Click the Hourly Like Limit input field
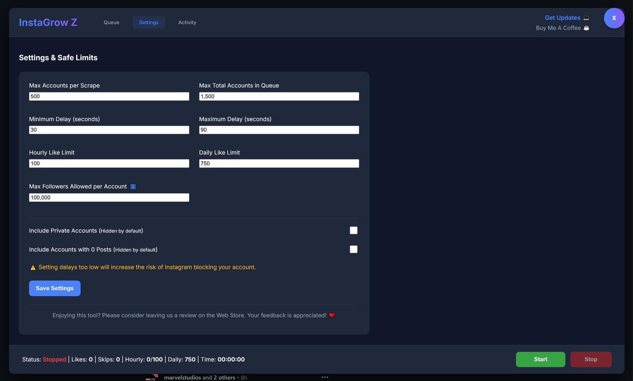This screenshot has width=633, height=381. 109,163
